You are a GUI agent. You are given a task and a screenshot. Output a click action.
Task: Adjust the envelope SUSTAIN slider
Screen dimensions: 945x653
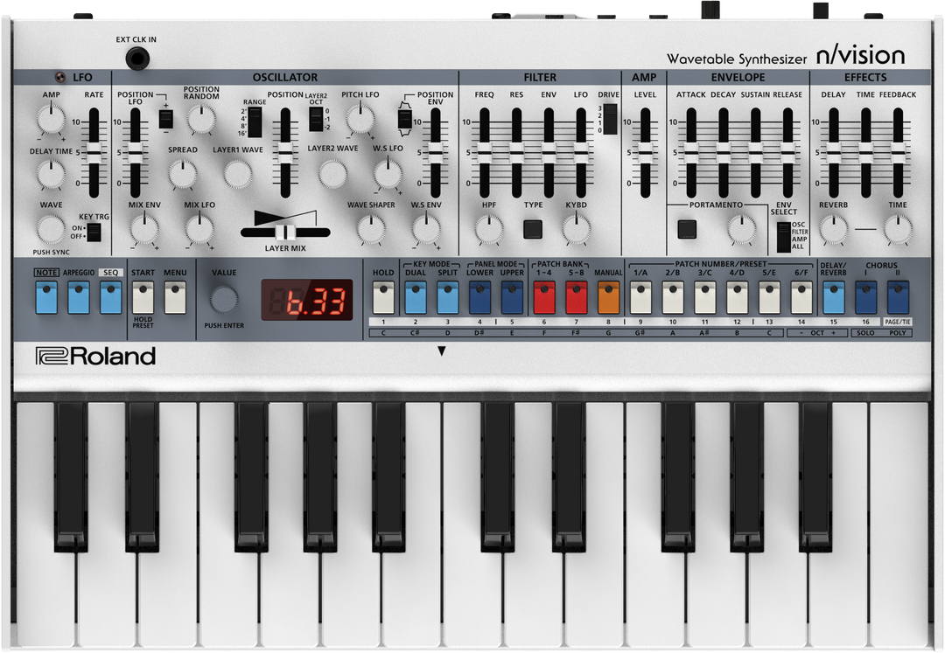[x=756, y=153]
